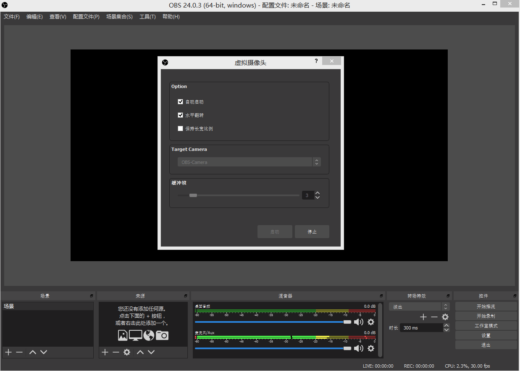Viewport: 520px width, 371px height.
Task: Open the 工具(T) menu
Action: coord(147,17)
